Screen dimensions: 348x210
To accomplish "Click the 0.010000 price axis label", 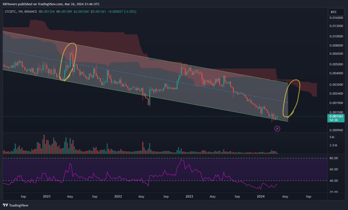I will (337, 36).
